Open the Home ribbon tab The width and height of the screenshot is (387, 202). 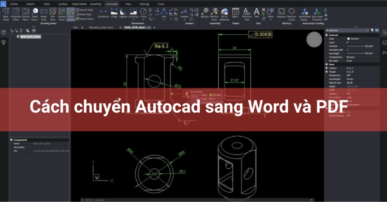point(14,4)
